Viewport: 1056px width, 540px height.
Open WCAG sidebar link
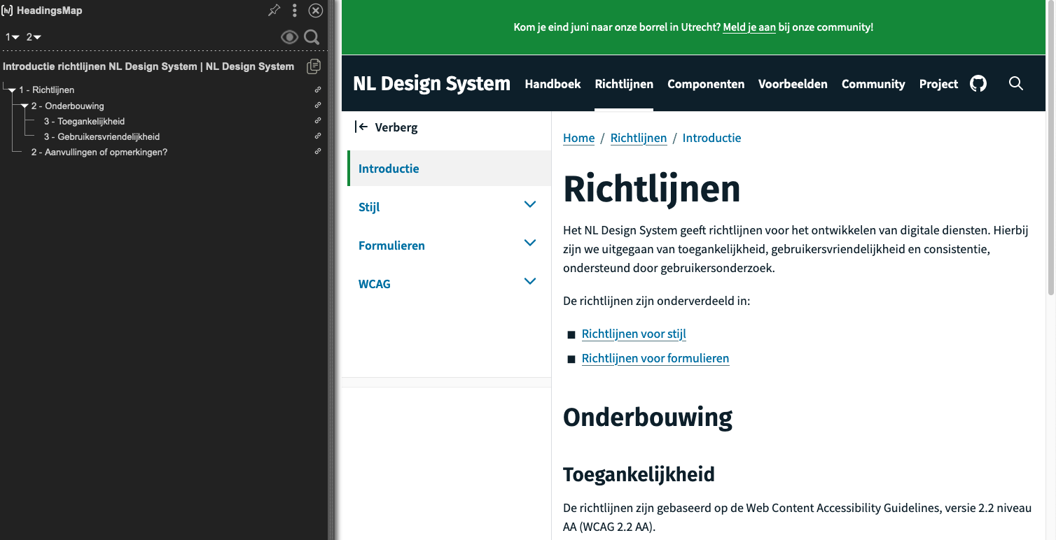[375, 284]
